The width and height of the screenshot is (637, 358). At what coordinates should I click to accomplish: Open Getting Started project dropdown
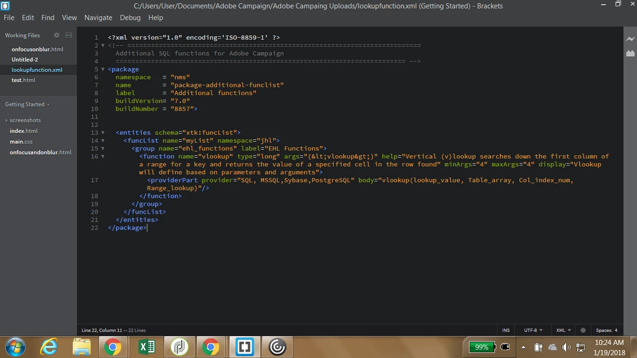click(x=27, y=104)
